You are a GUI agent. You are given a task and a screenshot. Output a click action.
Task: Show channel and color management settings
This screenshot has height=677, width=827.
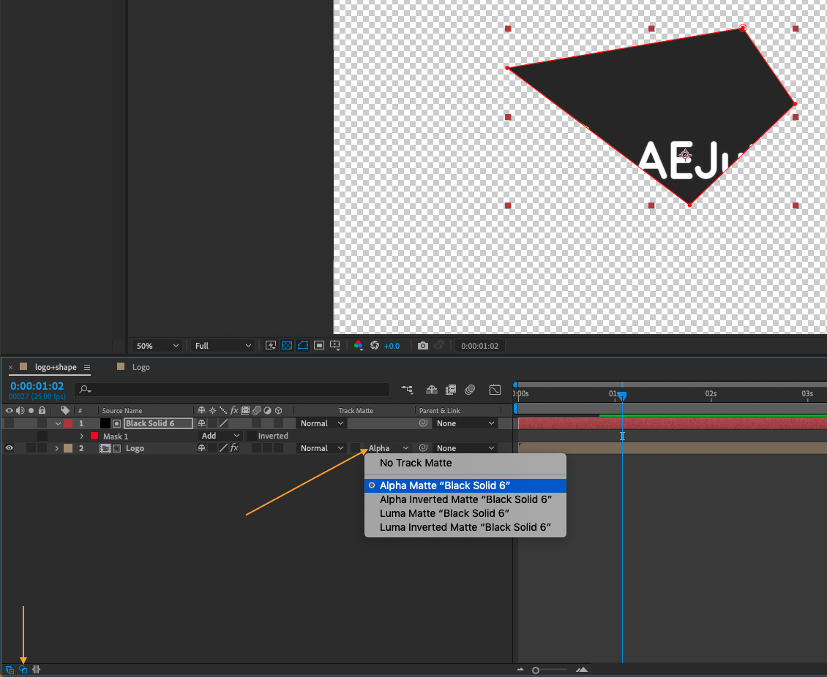pyautogui.click(x=358, y=345)
